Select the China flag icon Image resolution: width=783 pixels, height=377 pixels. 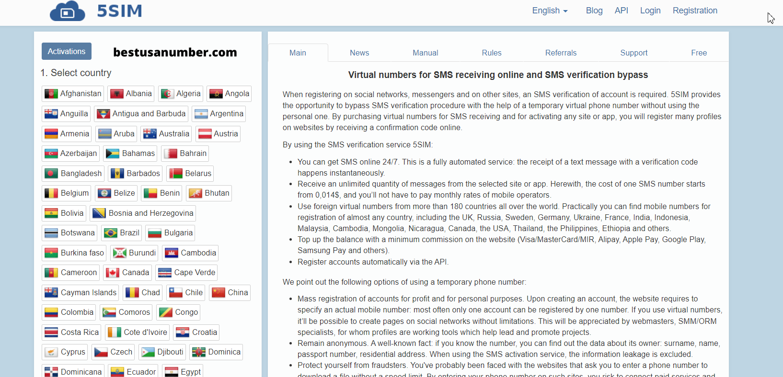click(219, 293)
